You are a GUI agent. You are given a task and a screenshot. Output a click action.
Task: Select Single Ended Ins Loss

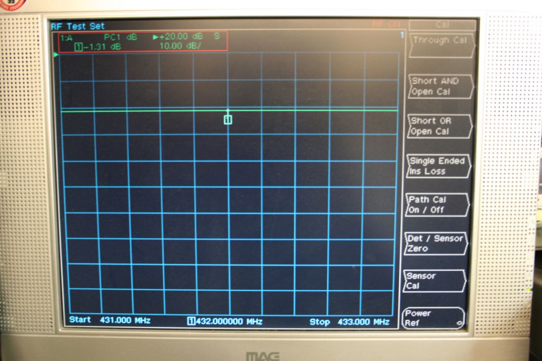(x=438, y=166)
